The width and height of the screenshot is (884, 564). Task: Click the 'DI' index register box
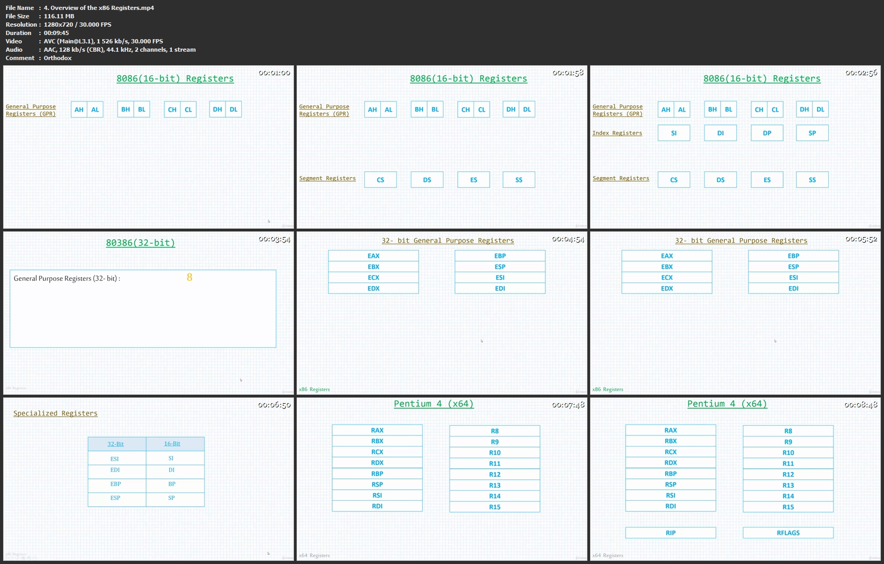click(x=721, y=133)
